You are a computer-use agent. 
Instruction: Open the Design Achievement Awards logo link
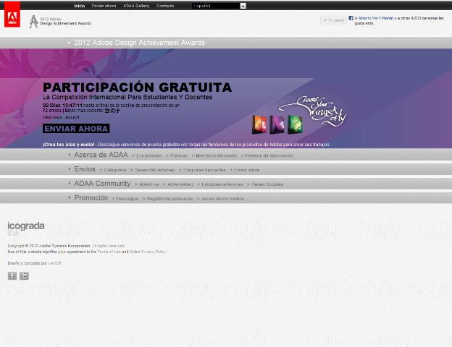[x=60, y=22]
